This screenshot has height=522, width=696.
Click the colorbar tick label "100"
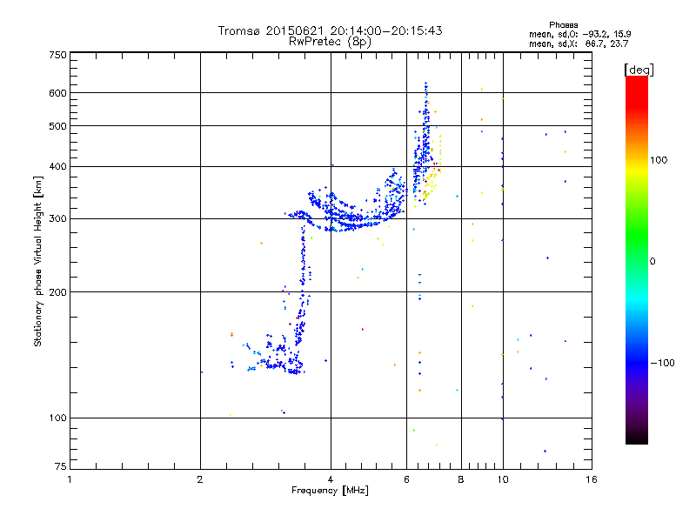coord(659,160)
